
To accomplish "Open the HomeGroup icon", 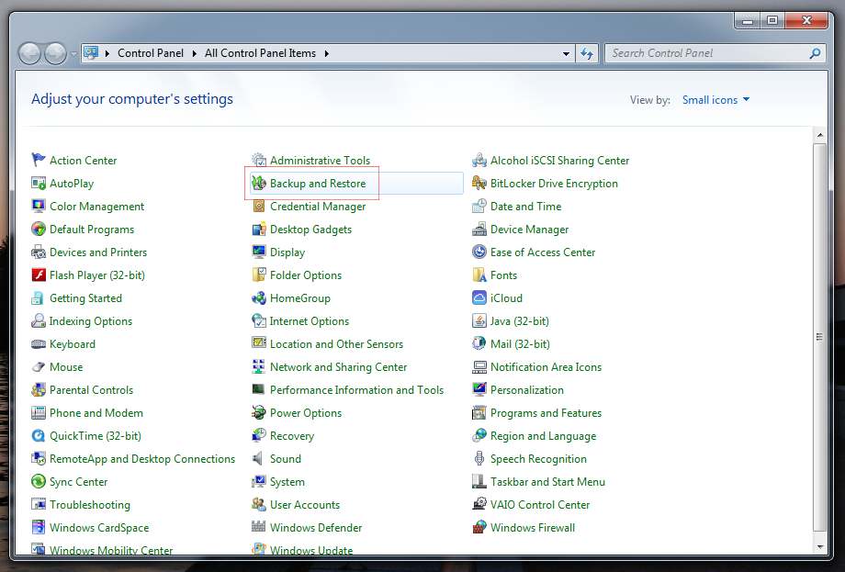I will click(259, 297).
